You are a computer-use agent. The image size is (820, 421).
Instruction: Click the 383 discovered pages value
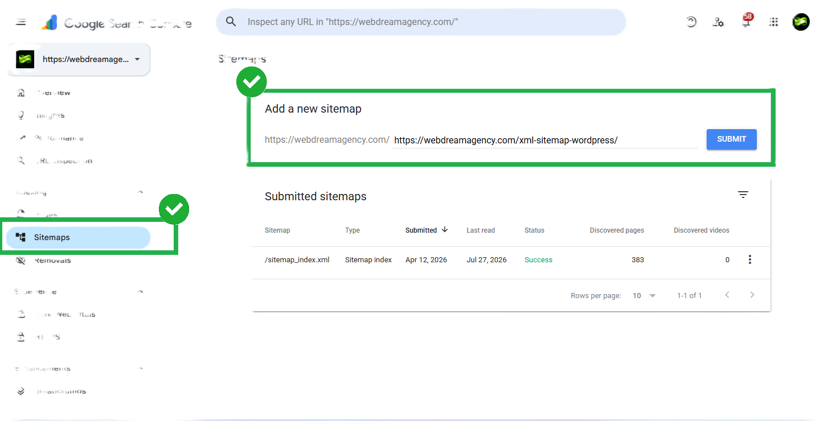tap(638, 260)
